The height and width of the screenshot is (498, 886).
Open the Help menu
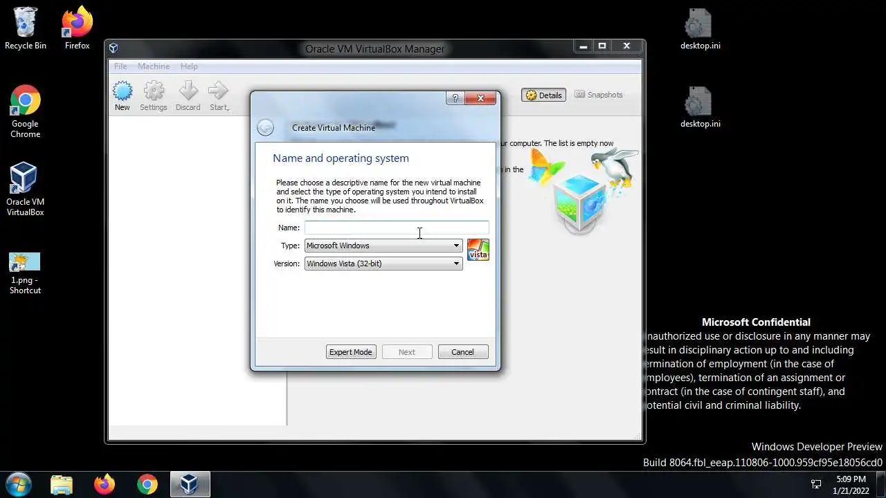(x=189, y=66)
